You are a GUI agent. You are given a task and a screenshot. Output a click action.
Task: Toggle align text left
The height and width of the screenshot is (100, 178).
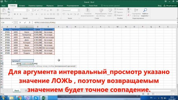[x=42, y=14]
